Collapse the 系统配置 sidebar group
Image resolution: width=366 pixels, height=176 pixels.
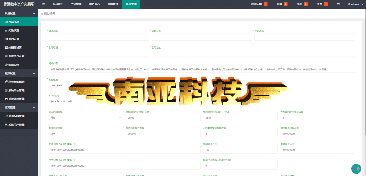click(x=19, y=13)
